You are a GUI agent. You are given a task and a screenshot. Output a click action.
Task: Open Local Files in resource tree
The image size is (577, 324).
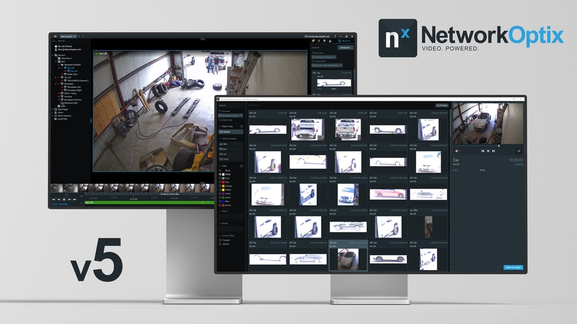pos(60,119)
